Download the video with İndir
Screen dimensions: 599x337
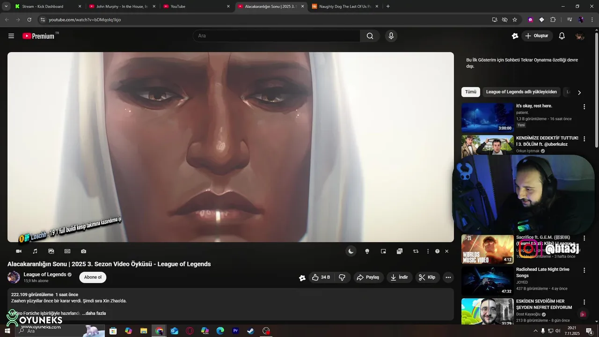[399, 278]
